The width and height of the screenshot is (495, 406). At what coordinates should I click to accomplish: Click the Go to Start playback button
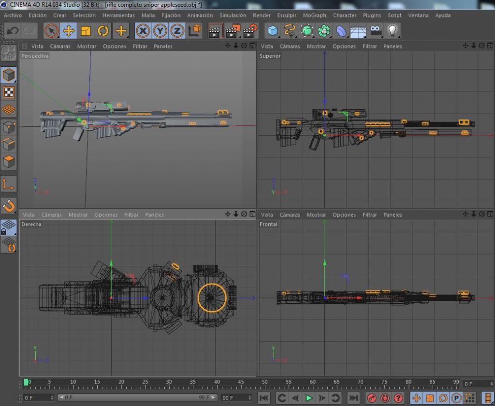264,398
